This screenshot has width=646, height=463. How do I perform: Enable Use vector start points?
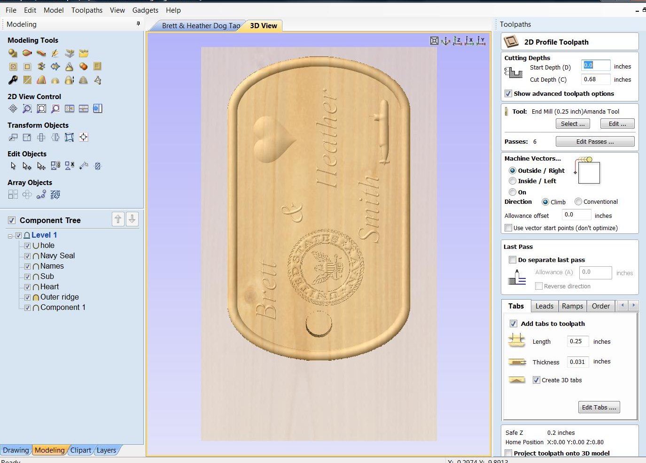[508, 228]
